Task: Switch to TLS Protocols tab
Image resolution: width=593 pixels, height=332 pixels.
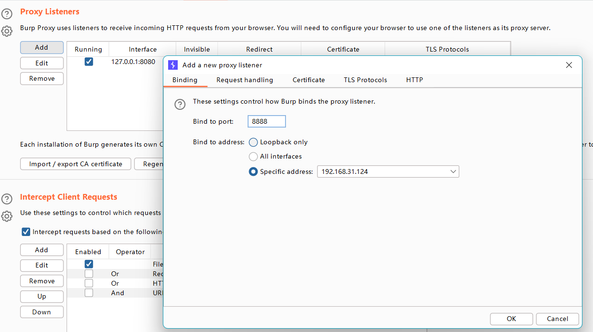Action: tap(365, 80)
